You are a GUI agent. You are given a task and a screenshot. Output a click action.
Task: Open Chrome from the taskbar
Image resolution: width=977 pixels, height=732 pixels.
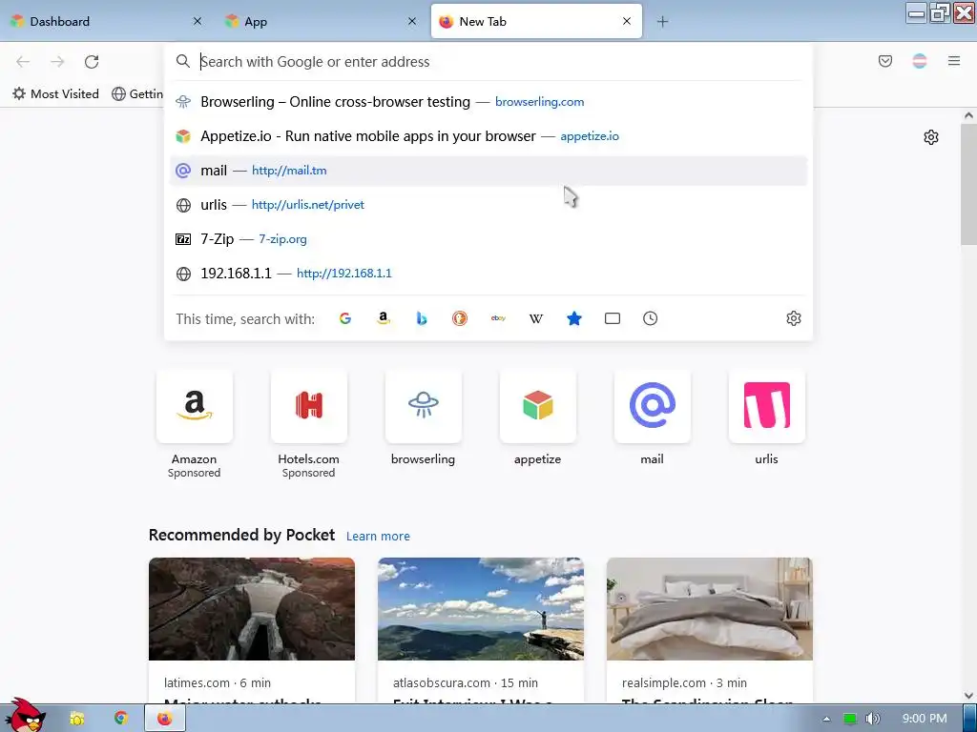[x=121, y=719]
